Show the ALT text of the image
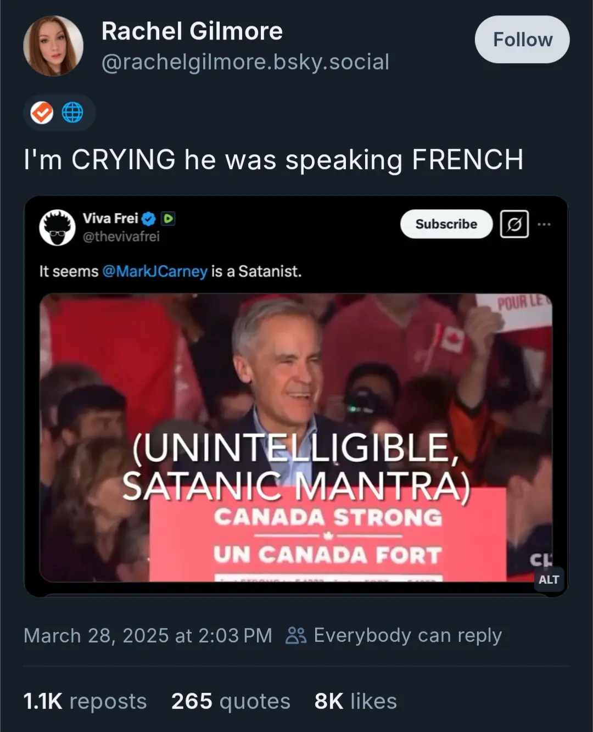The width and height of the screenshot is (593, 732). [549, 580]
